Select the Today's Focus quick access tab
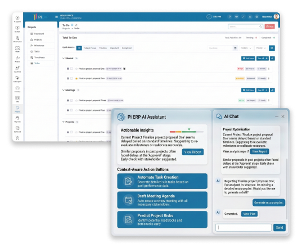Viewport: 302px width, 248px height. (x=89, y=48)
